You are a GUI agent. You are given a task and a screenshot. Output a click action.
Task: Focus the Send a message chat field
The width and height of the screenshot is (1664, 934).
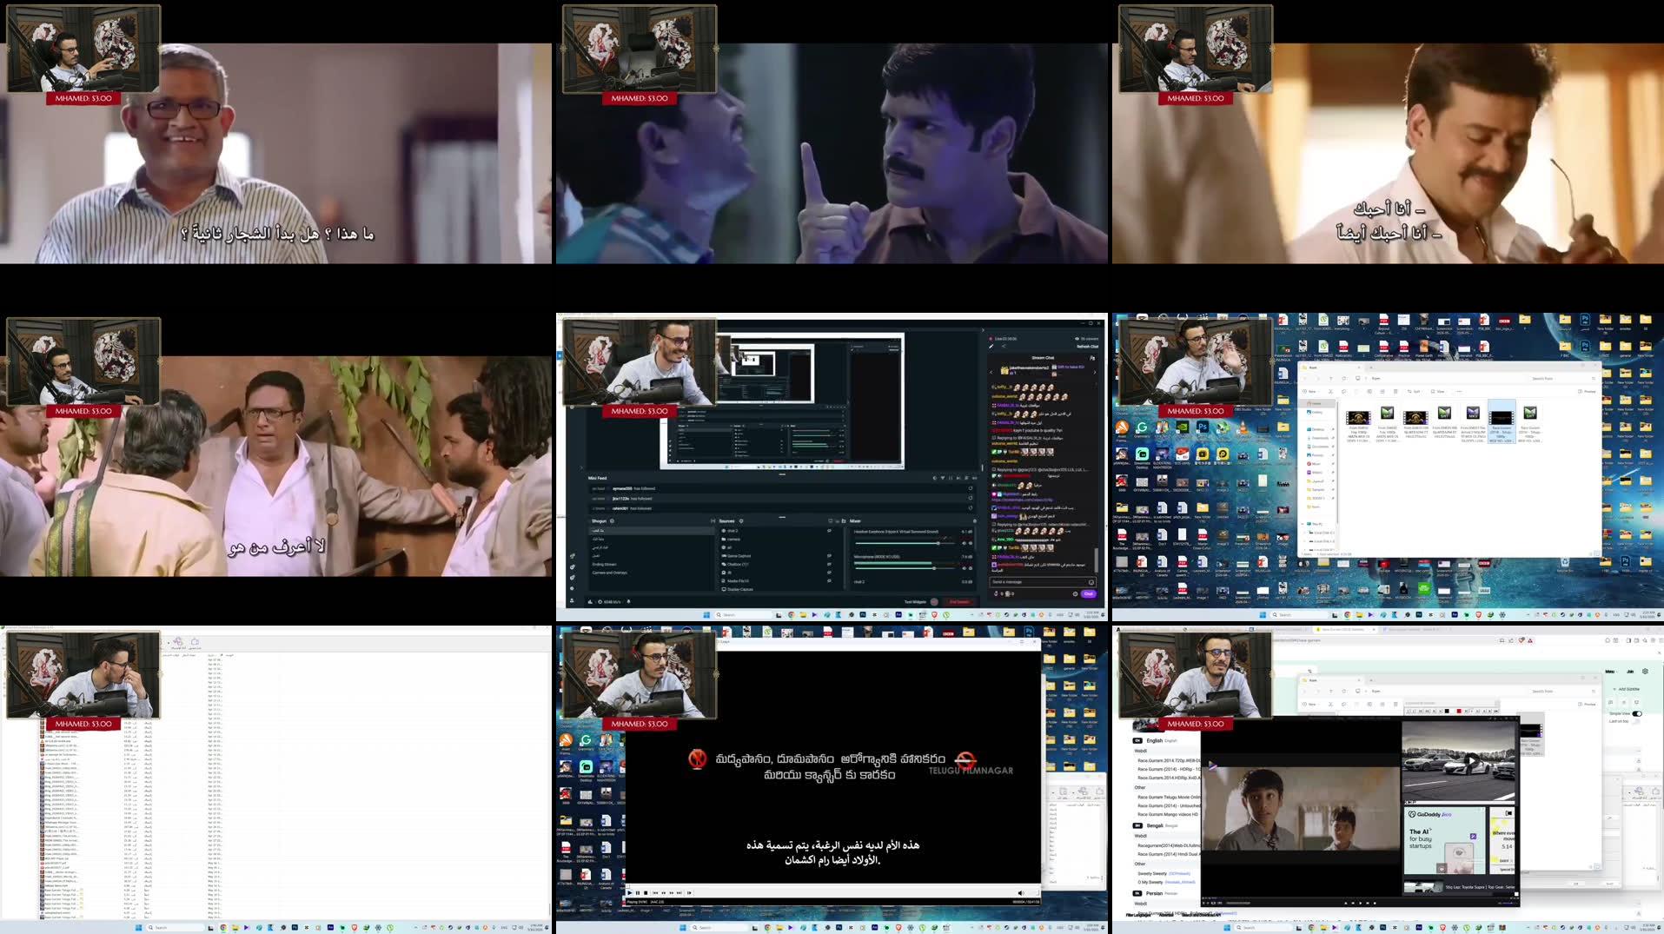pos(1043,582)
